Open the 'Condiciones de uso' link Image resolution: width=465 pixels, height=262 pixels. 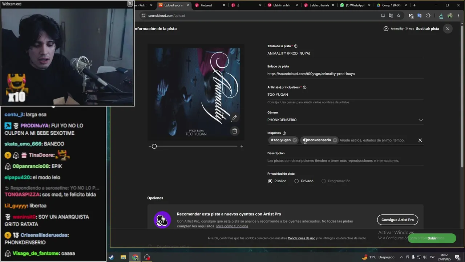pyautogui.click(x=302, y=238)
